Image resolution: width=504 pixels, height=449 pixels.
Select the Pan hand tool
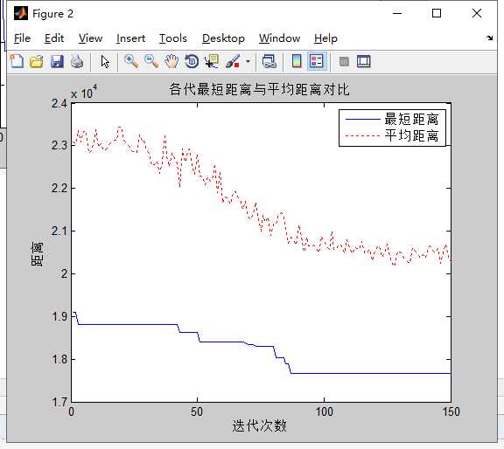(171, 61)
